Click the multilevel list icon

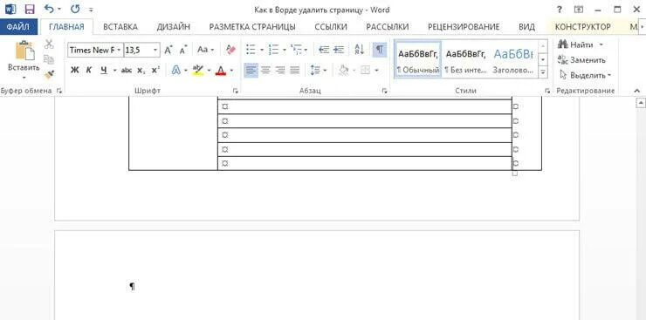tap(296, 50)
